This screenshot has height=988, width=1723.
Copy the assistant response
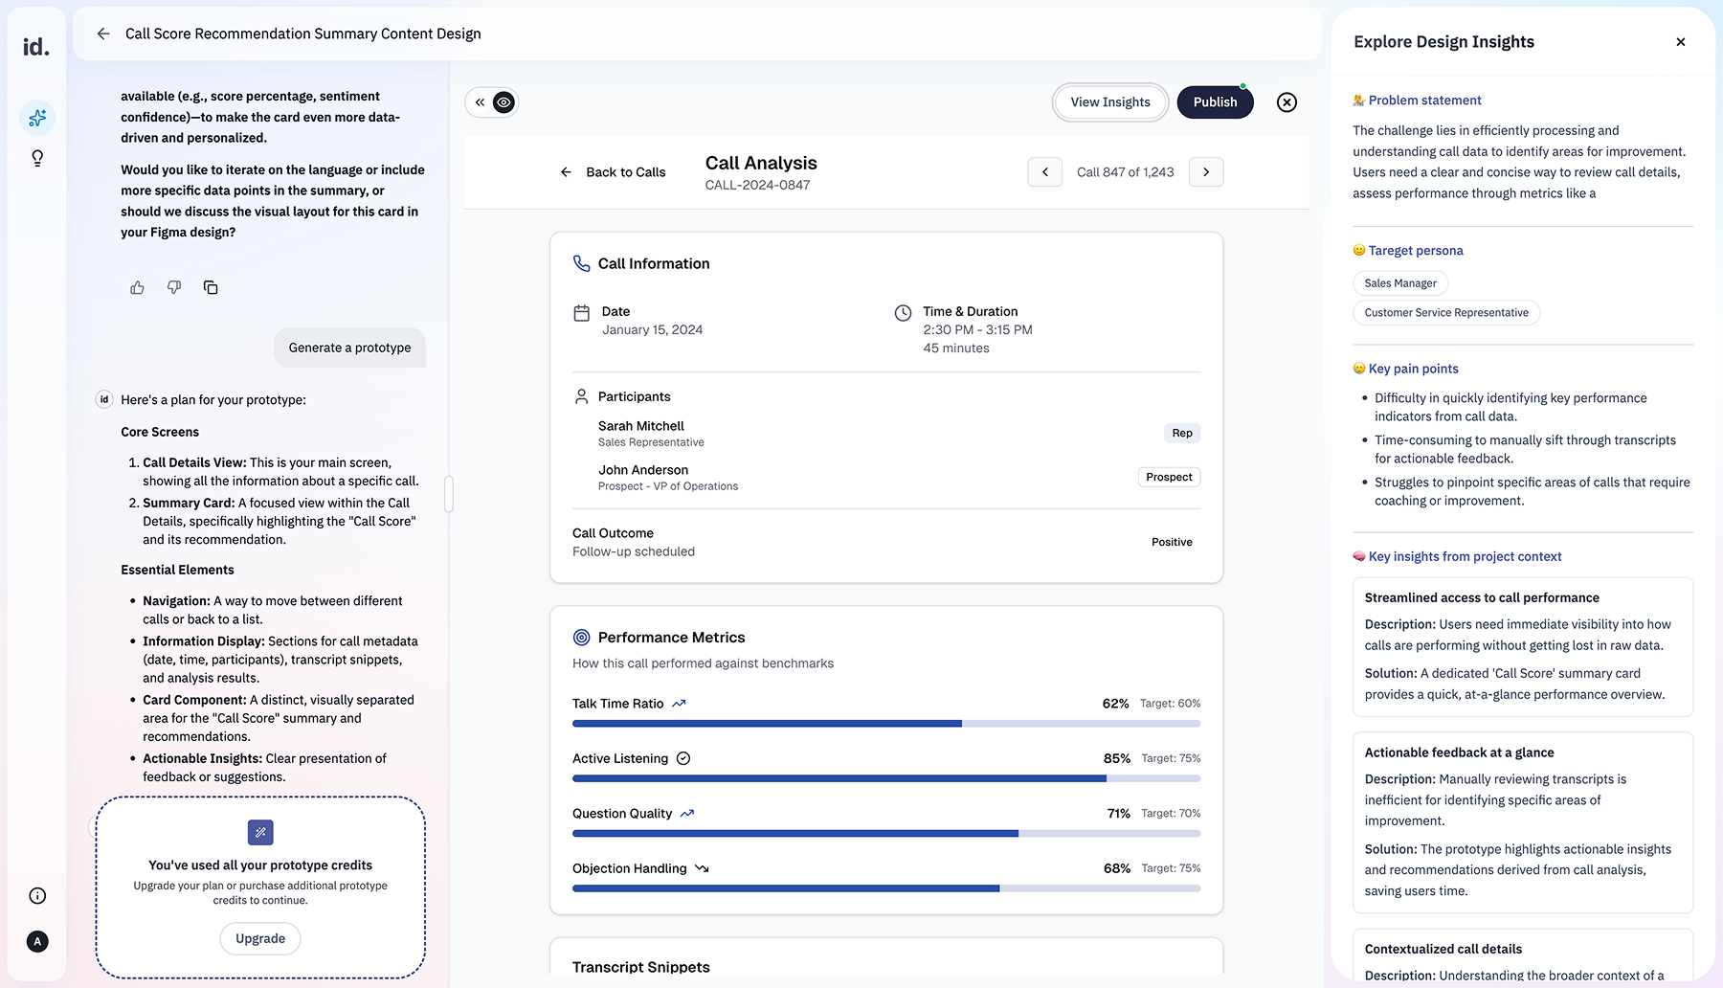(x=211, y=287)
